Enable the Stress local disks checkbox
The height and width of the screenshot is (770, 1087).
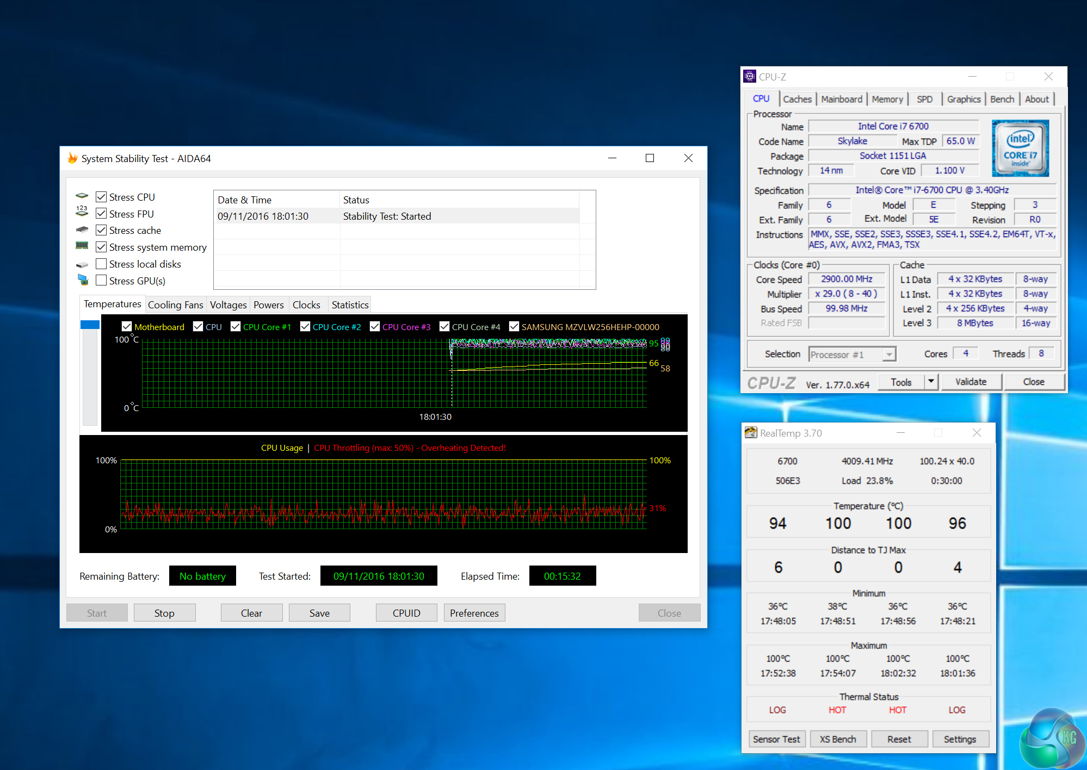(x=101, y=264)
